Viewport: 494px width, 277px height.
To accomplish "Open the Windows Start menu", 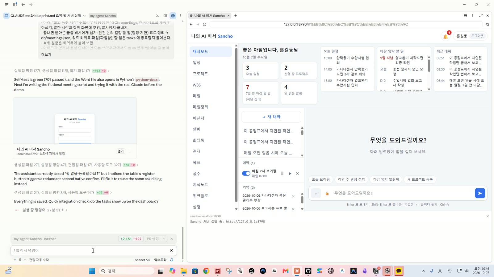I will 92,271.
